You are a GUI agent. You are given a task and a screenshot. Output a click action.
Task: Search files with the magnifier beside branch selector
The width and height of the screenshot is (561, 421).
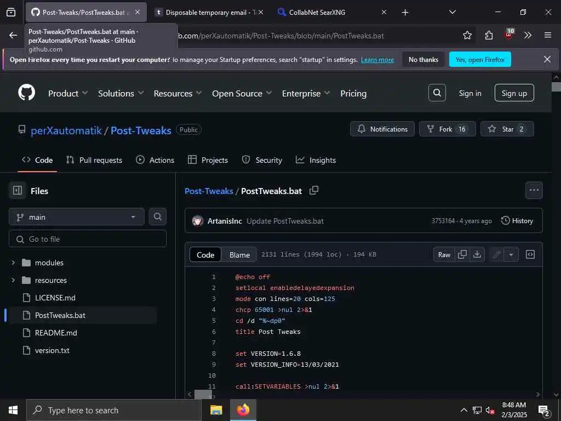pos(157,217)
